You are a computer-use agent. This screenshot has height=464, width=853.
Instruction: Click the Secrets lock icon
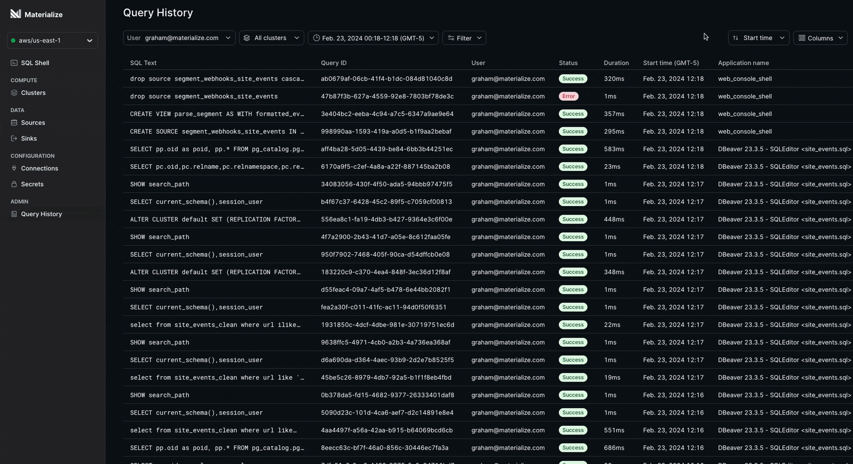tap(14, 184)
